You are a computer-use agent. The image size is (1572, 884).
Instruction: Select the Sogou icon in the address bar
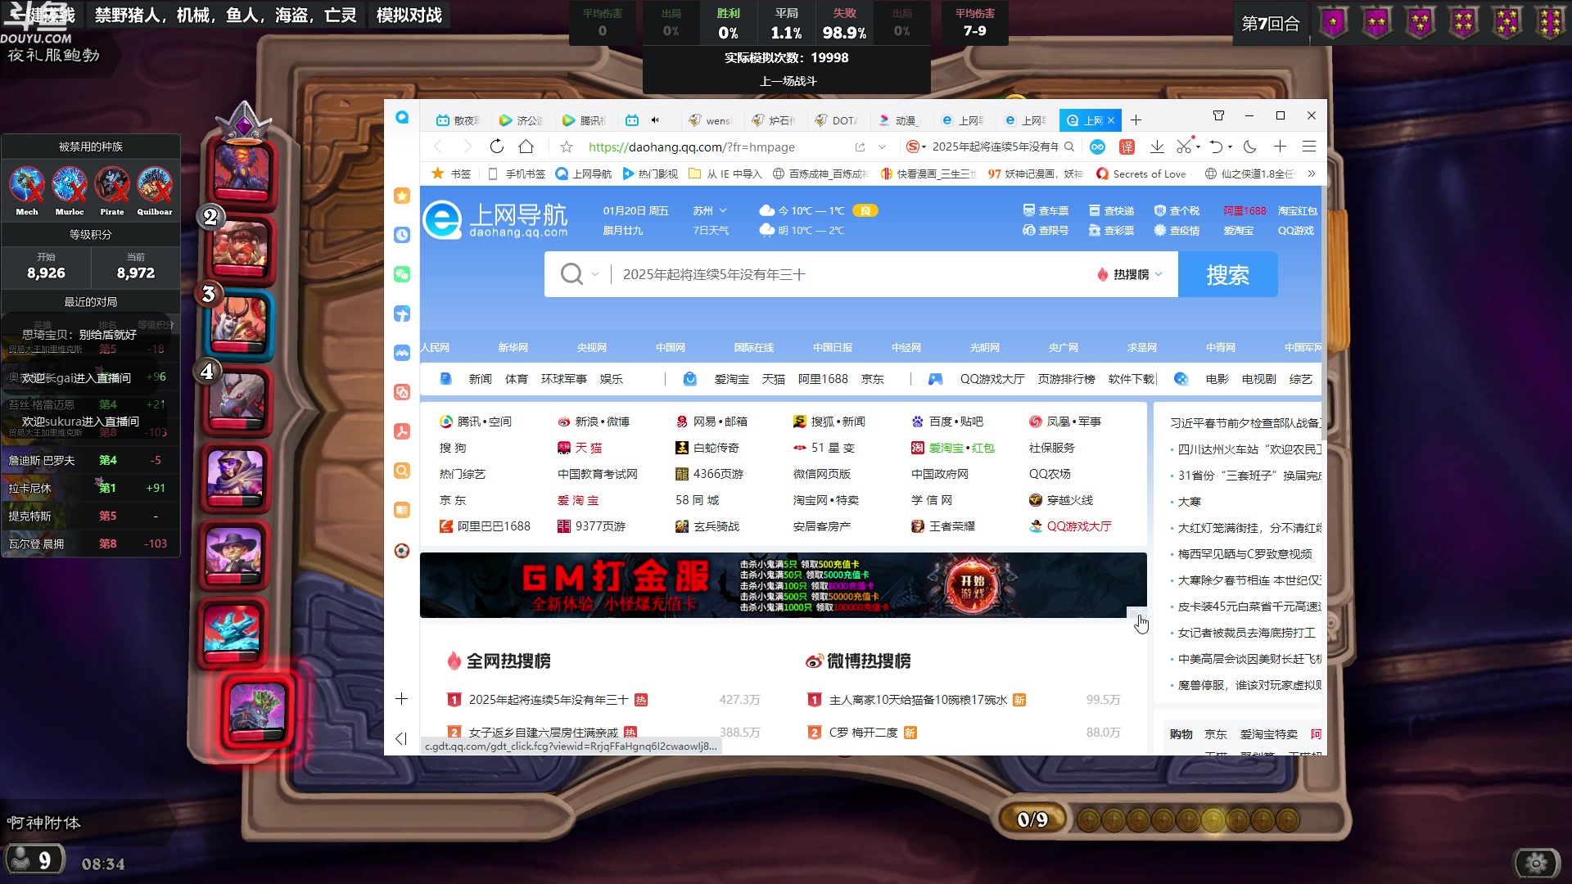911,147
